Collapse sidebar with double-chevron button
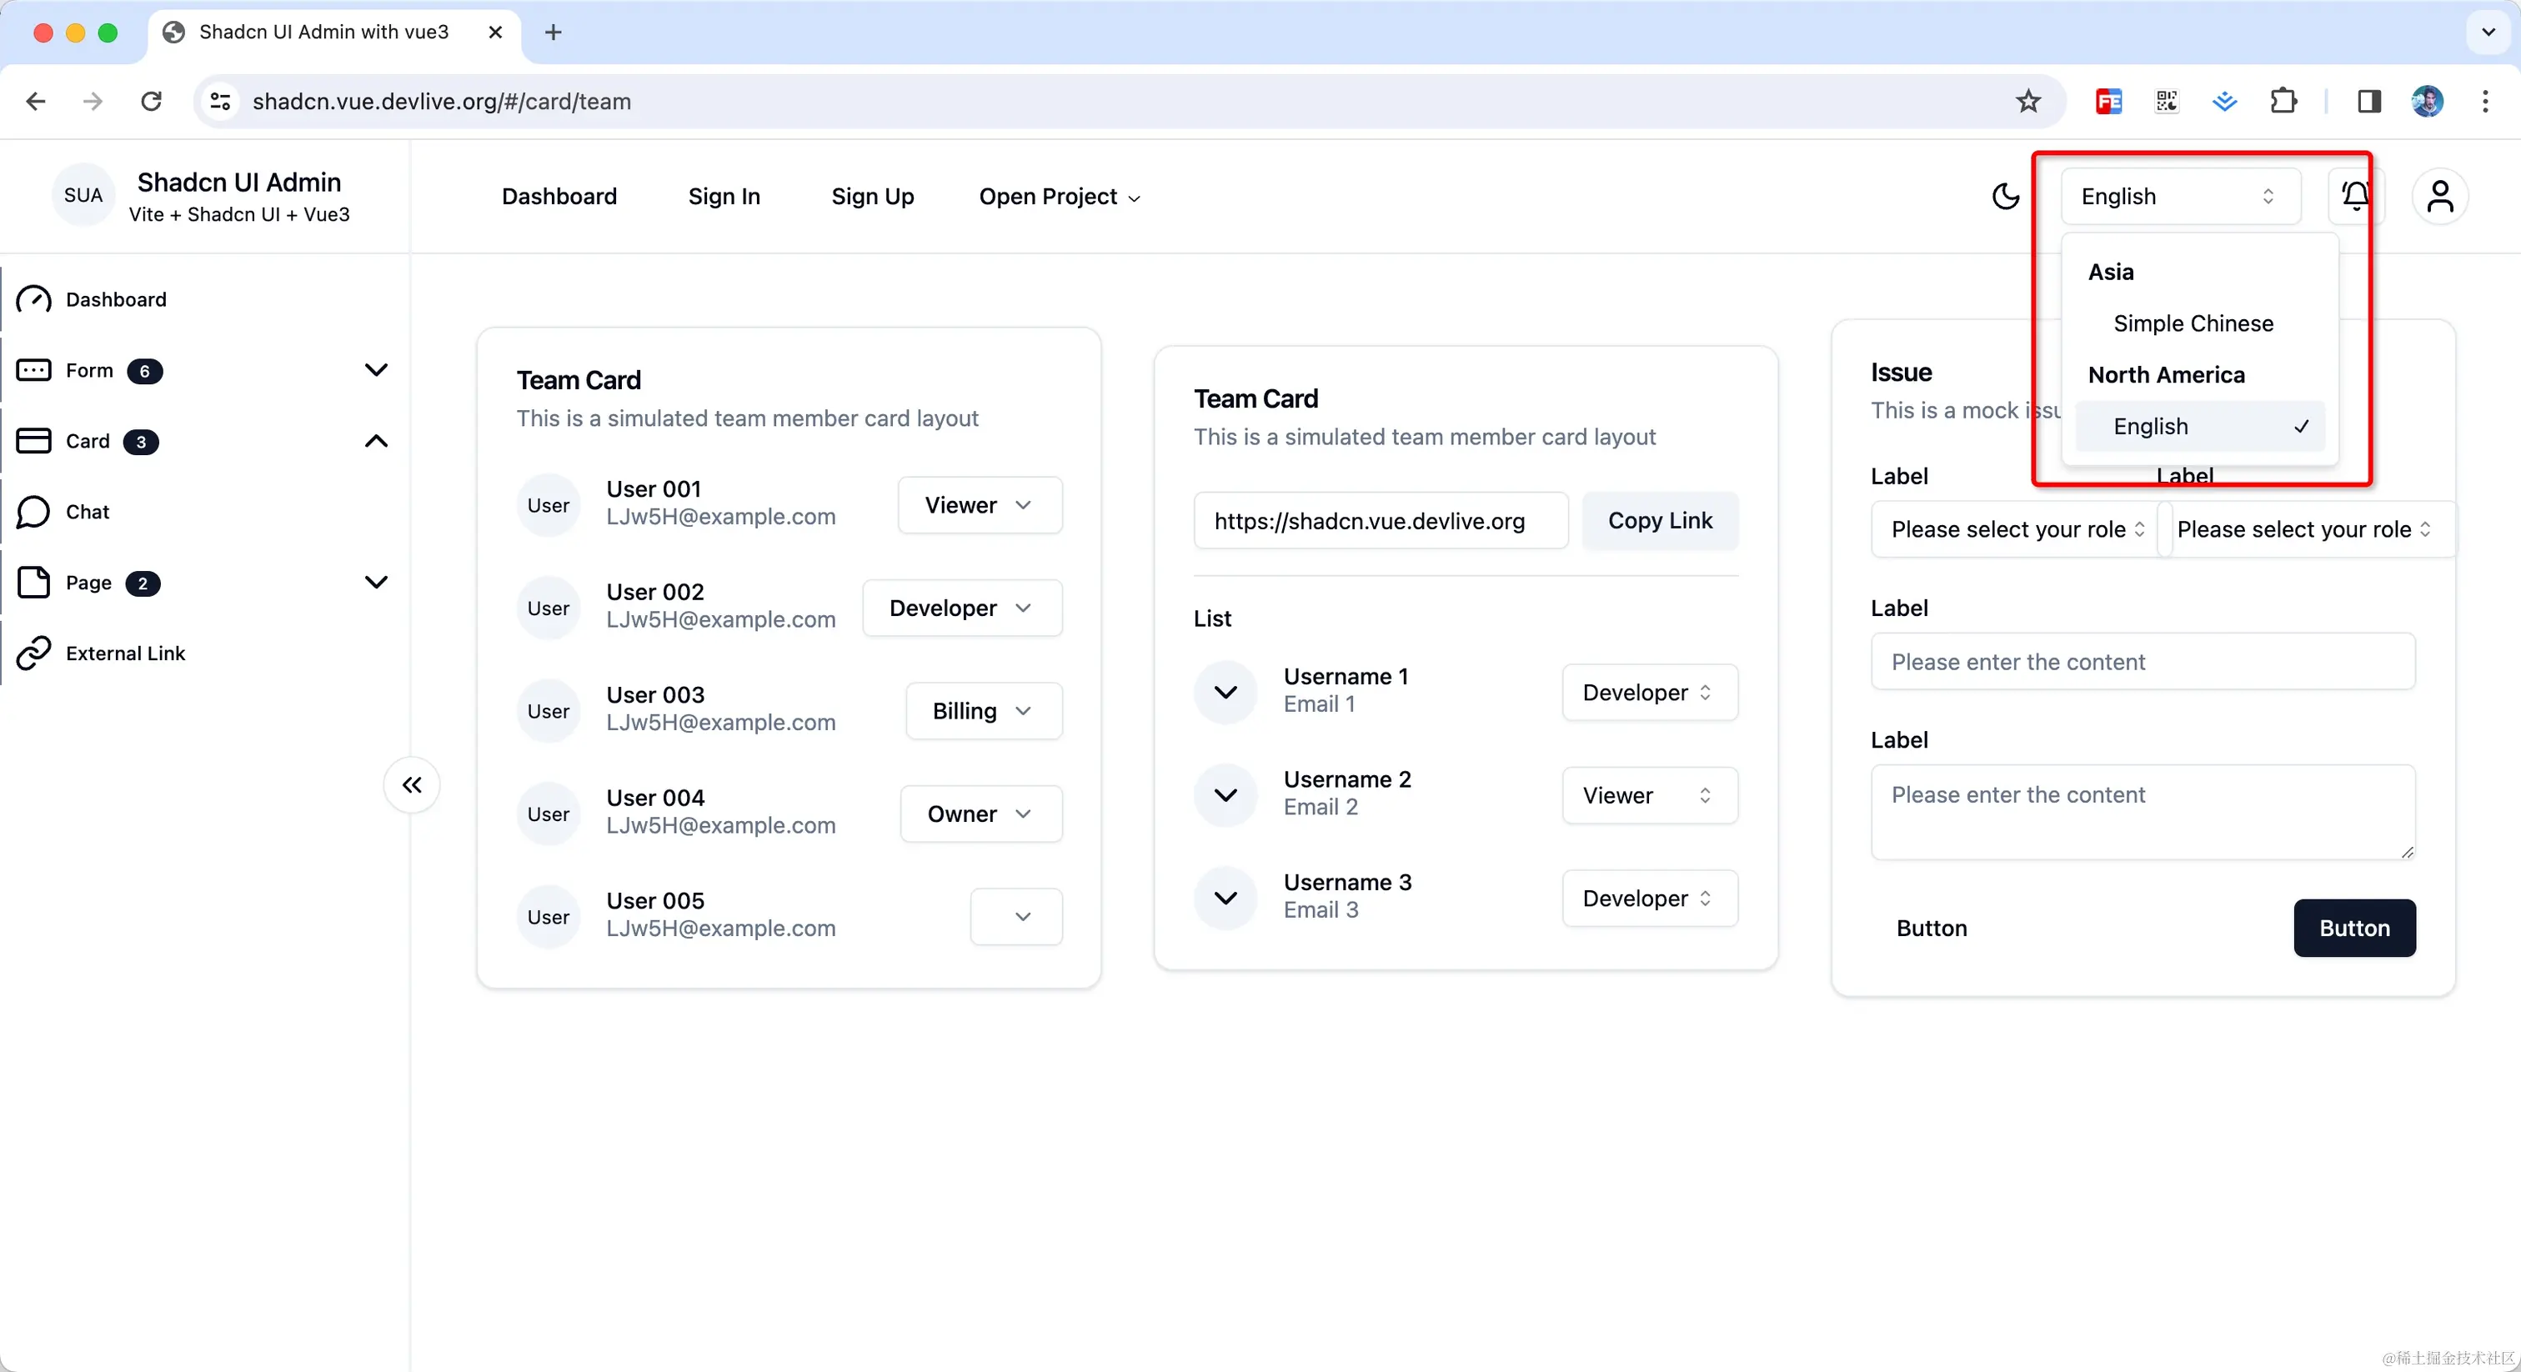 click(412, 785)
